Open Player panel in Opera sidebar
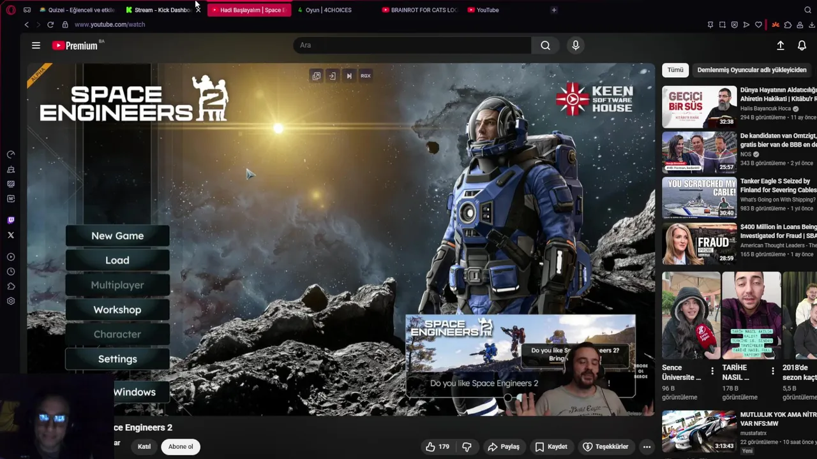817x459 pixels. tap(11, 257)
